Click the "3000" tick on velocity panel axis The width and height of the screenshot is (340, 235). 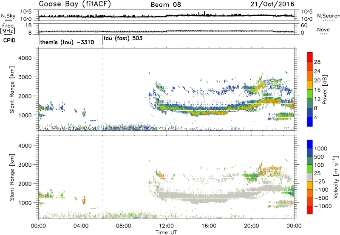click(25, 165)
